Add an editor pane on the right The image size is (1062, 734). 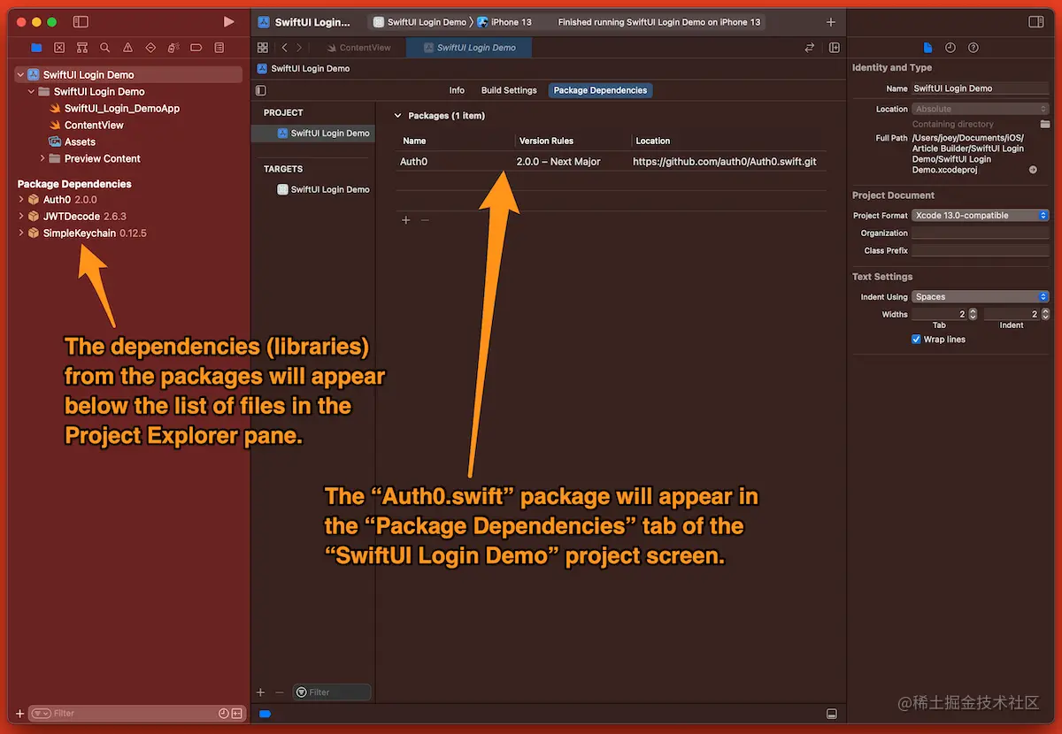tap(834, 48)
